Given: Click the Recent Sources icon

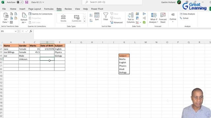Looking at the screenshot, I should click(16, 14).
